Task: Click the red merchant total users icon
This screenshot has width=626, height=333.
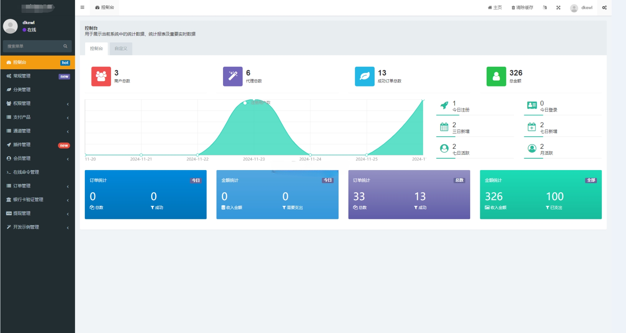Action: [101, 76]
